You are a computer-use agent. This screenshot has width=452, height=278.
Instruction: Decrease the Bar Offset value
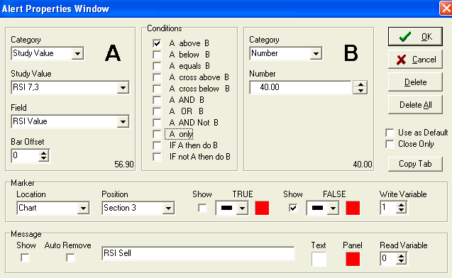click(43, 159)
